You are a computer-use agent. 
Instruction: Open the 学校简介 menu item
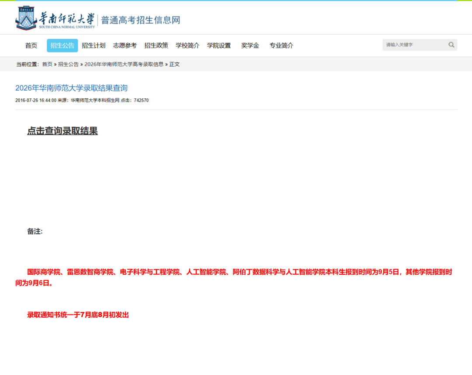coord(187,46)
